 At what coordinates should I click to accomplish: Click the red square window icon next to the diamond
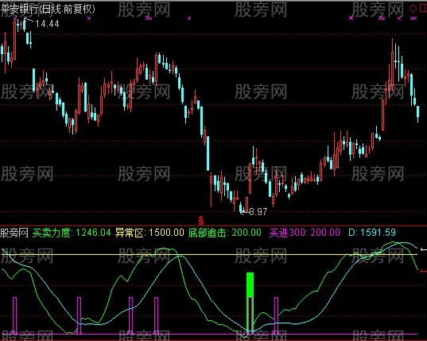click(x=423, y=8)
